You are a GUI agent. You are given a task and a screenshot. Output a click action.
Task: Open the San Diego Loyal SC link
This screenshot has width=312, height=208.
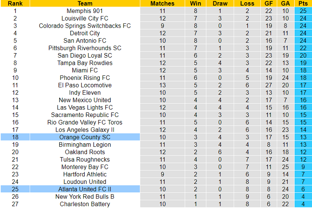[85, 55]
